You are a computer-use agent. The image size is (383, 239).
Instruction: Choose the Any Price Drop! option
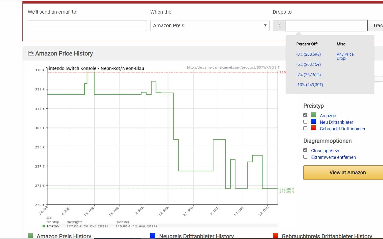[x=345, y=56]
